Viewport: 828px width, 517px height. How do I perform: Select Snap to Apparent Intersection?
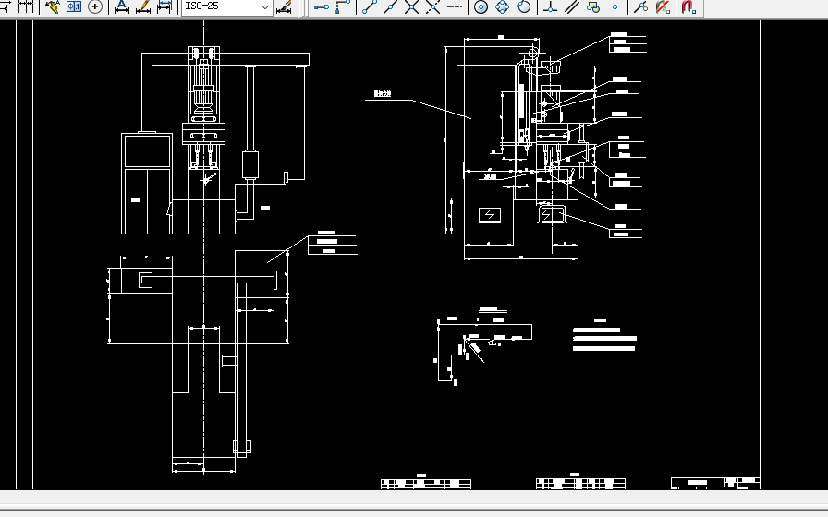pos(433,6)
